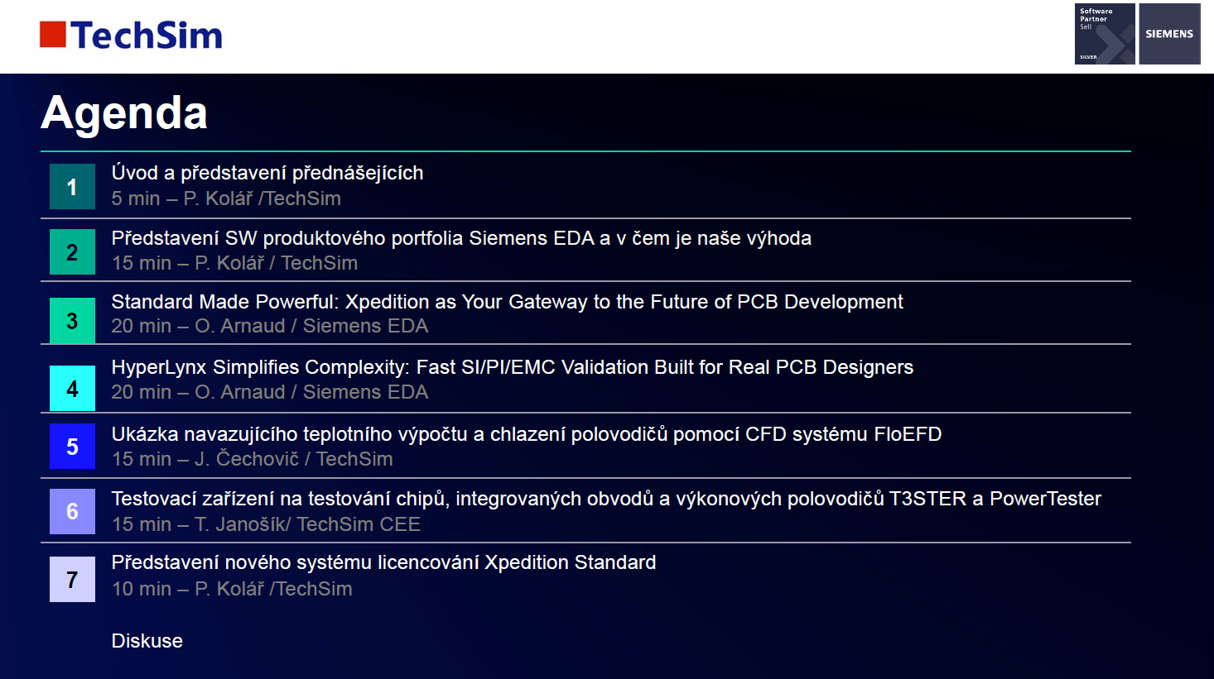Click the number 3 green box
This screenshot has width=1214, height=679.
72,321
